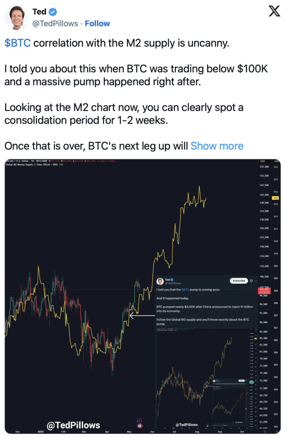Click the white arrow pointing at the chart
This screenshot has width=286, height=438.
pos(142,316)
